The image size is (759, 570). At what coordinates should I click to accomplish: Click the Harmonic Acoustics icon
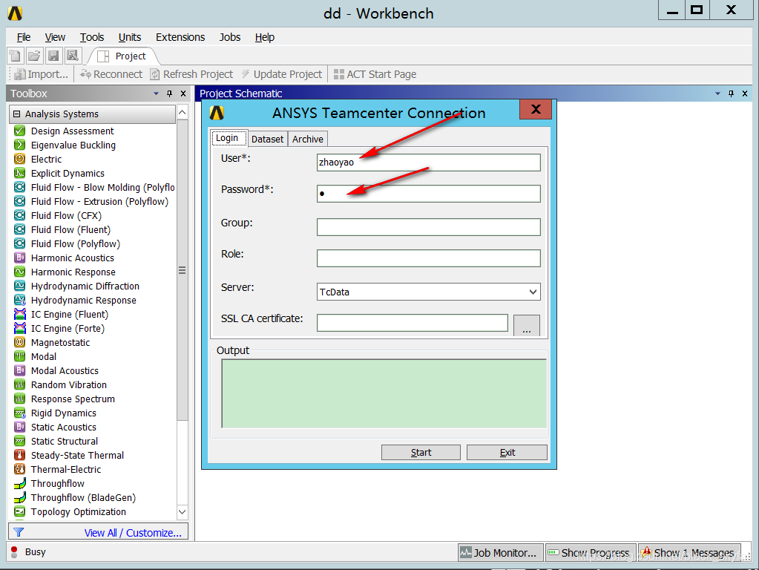[19, 258]
